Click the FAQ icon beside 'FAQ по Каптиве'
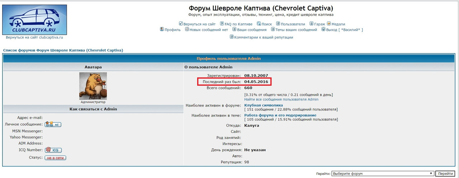This screenshot has height=178, width=459. click(x=222, y=24)
